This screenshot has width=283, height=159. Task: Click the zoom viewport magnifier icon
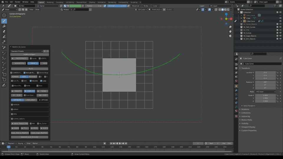click(230, 26)
